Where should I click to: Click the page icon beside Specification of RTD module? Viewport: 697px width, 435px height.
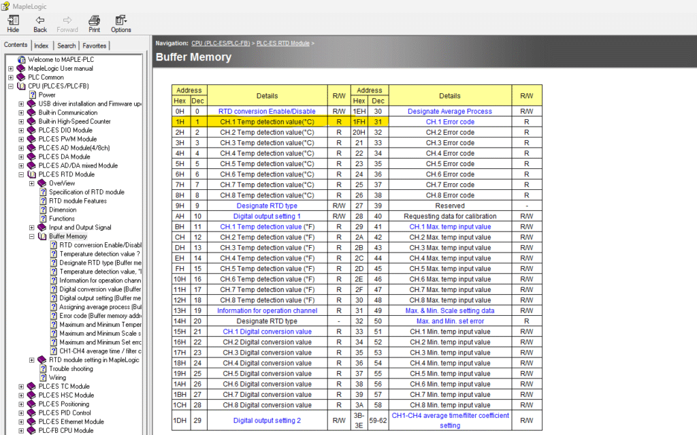[43, 192]
